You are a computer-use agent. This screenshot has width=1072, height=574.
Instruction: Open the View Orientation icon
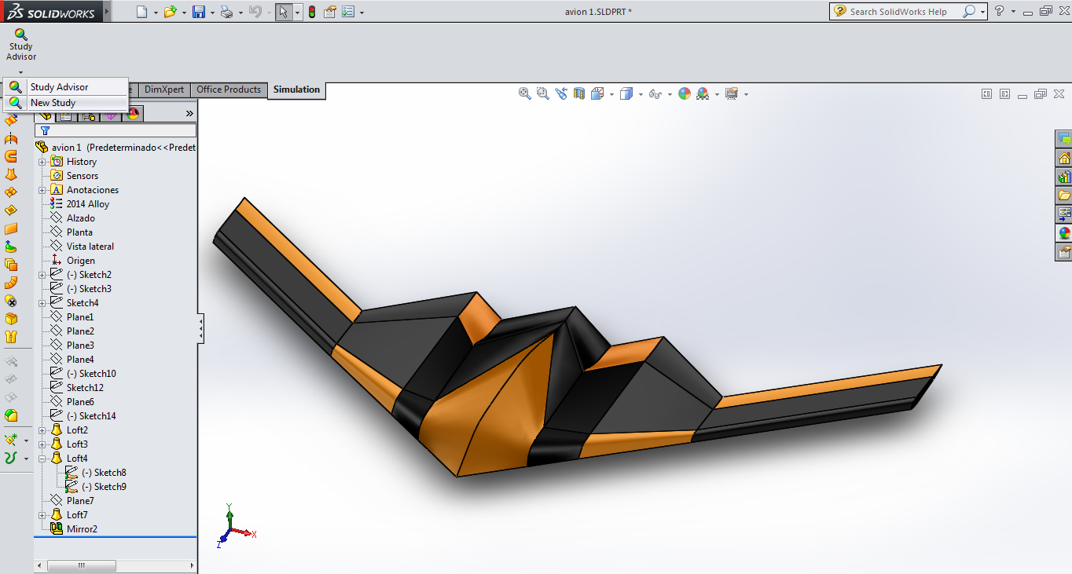tap(597, 93)
